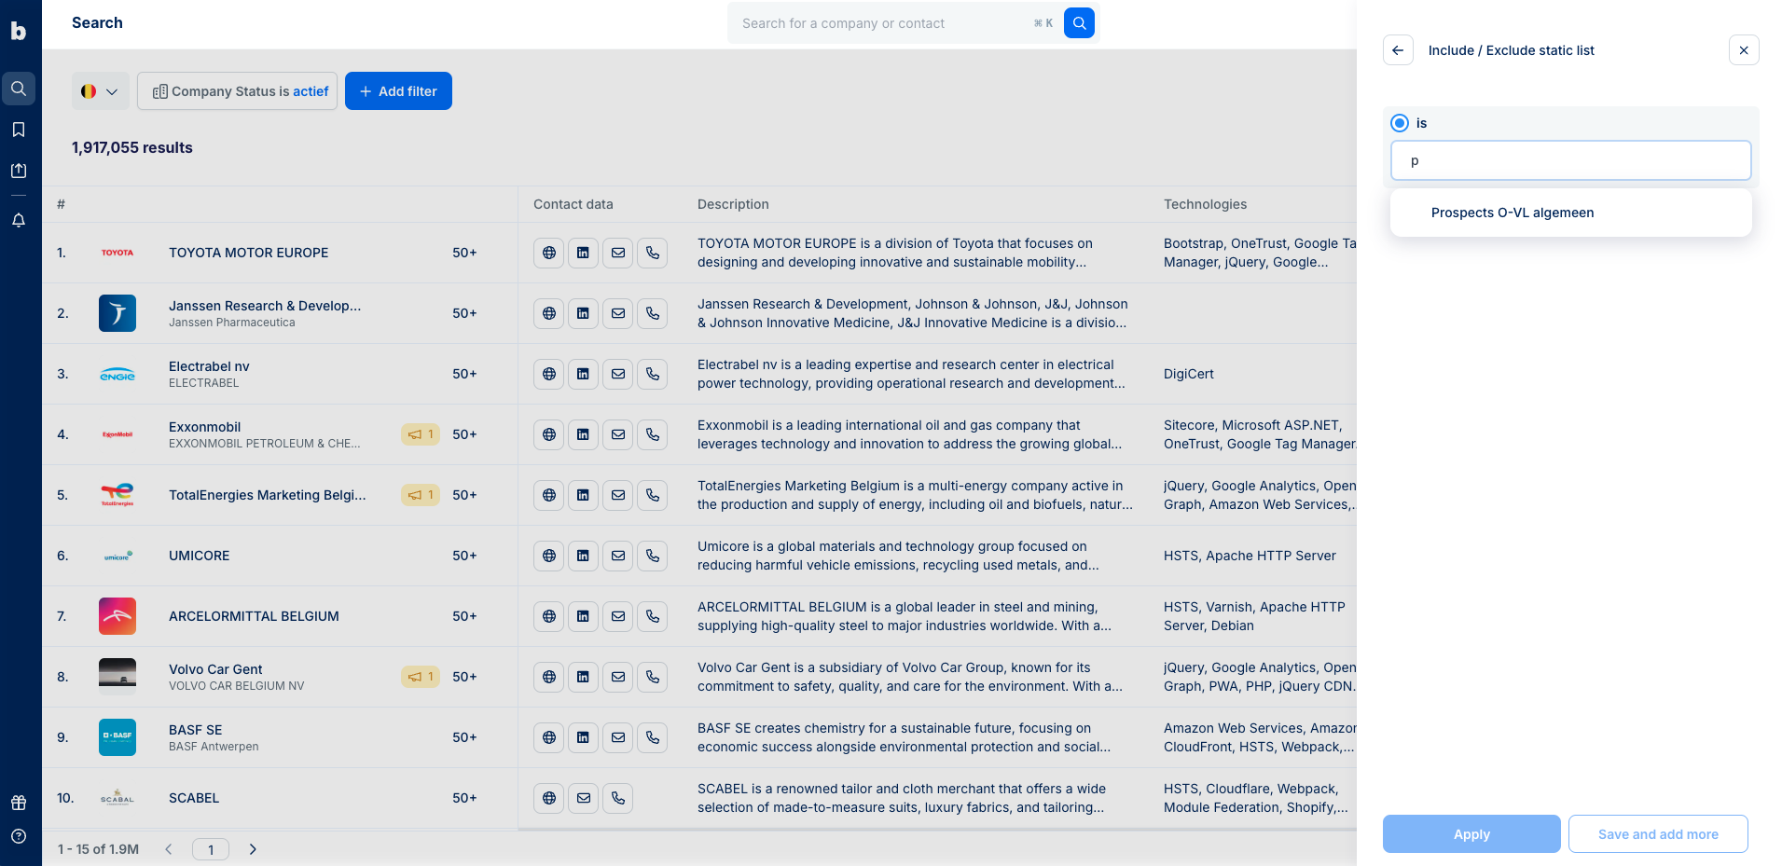
Task: Go back in the static list panel
Action: click(x=1398, y=50)
